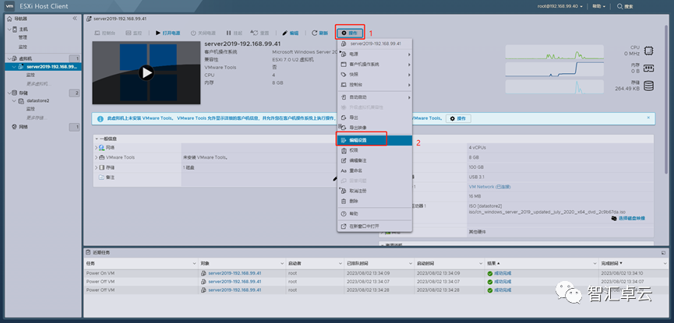Viewport: 674px width, 323px height.
Task: Open 对象 column dropdown in recent tasks
Action: click(x=281, y=262)
